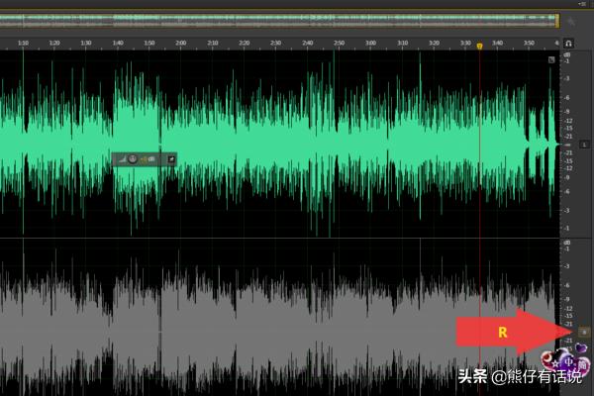This screenshot has height=396, width=594.
Task: Click the 1:10 mark on the time ruler
Action: (23, 45)
